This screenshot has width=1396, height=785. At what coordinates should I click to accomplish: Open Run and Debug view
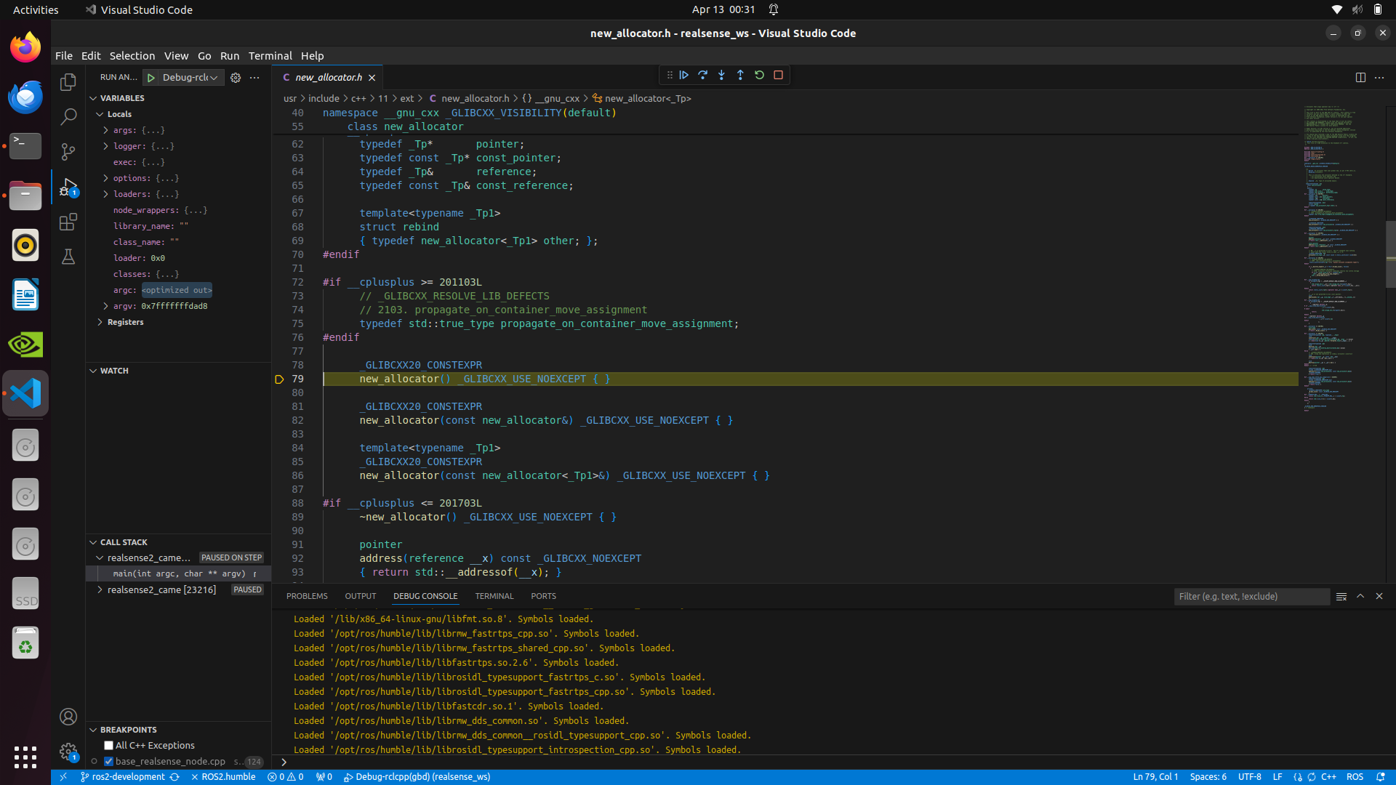point(68,188)
